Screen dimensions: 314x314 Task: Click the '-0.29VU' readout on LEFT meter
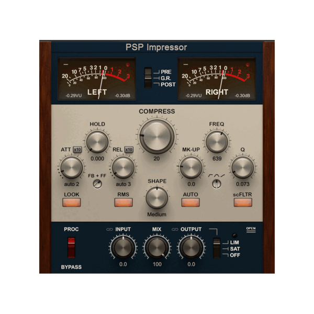73,96
